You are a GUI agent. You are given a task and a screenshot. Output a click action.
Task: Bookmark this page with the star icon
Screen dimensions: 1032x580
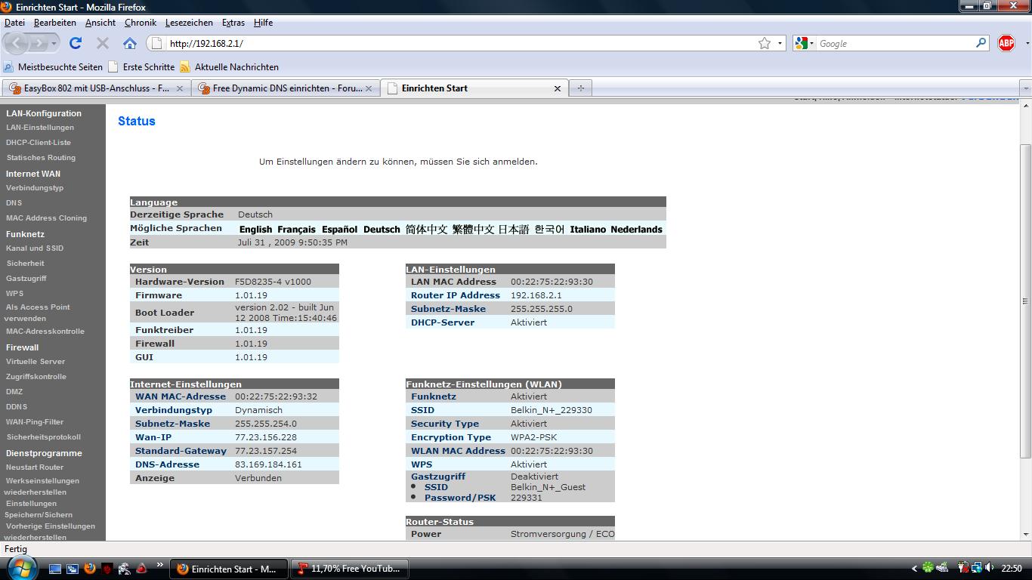[765, 43]
